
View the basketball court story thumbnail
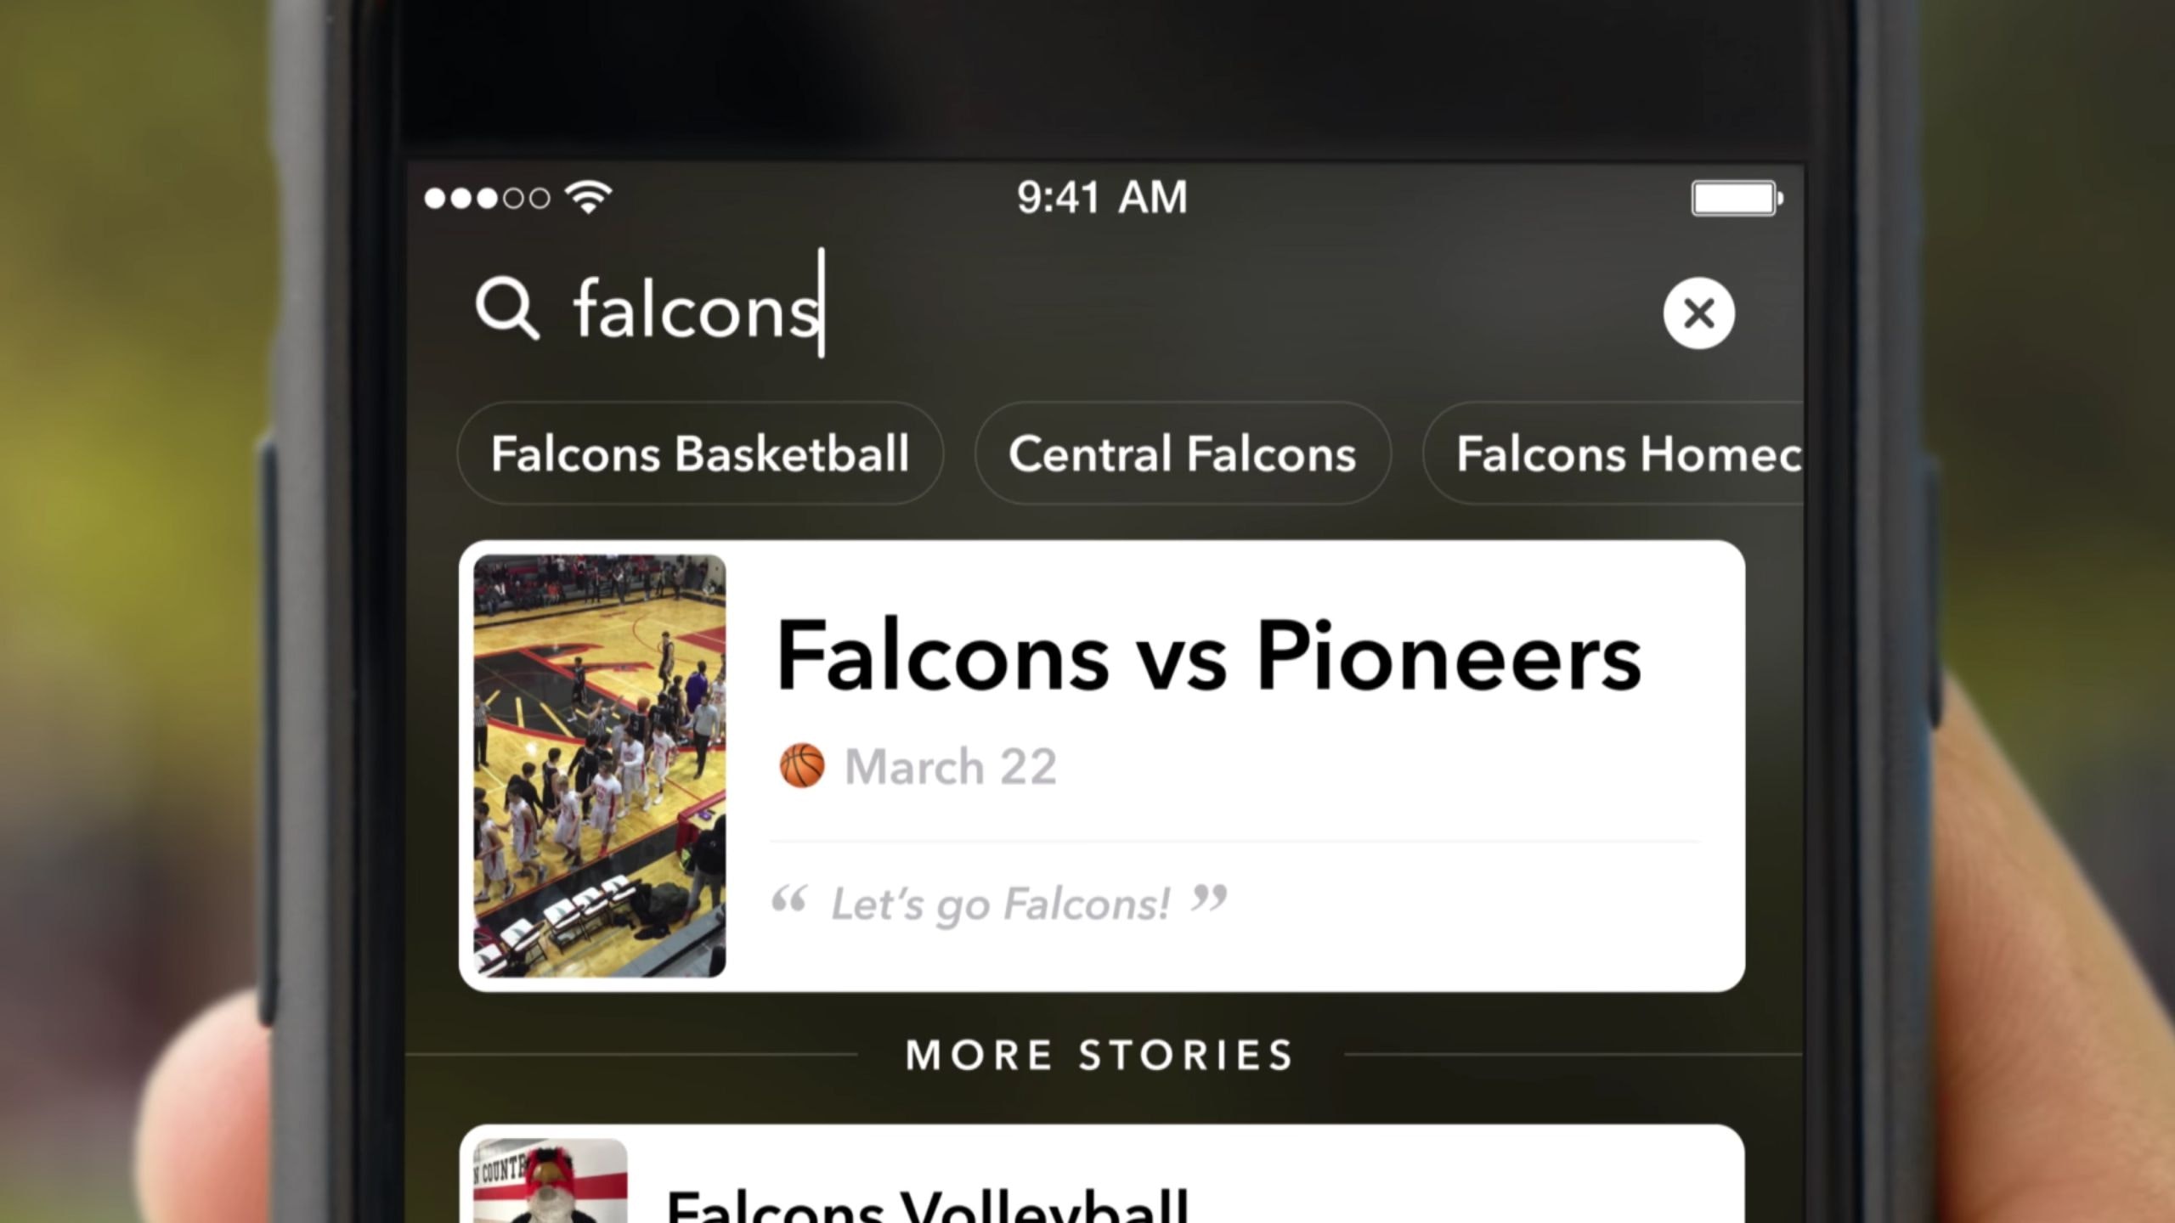point(600,765)
